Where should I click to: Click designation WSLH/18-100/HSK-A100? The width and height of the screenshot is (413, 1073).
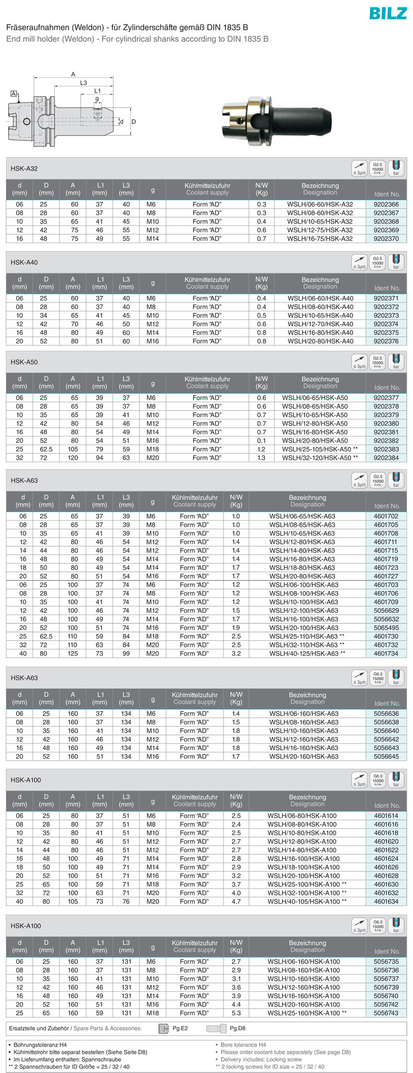pyautogui.click(x=304, y=867)
